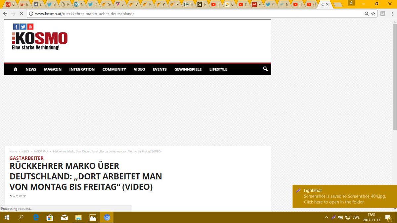
Task: Click the GASTARBEITER category label
Action: pyautogui.click(x=26, y=158)
